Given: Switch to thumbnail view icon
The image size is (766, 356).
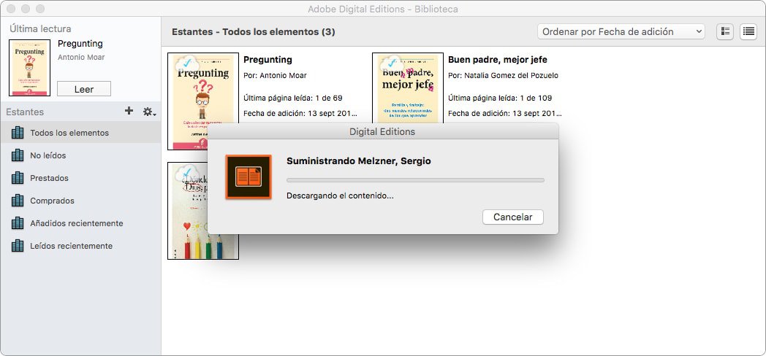Looking at the screenshot, I should point(725,31).
